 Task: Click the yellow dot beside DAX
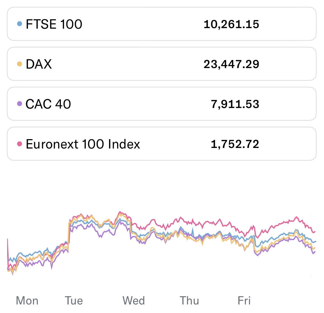20,64
